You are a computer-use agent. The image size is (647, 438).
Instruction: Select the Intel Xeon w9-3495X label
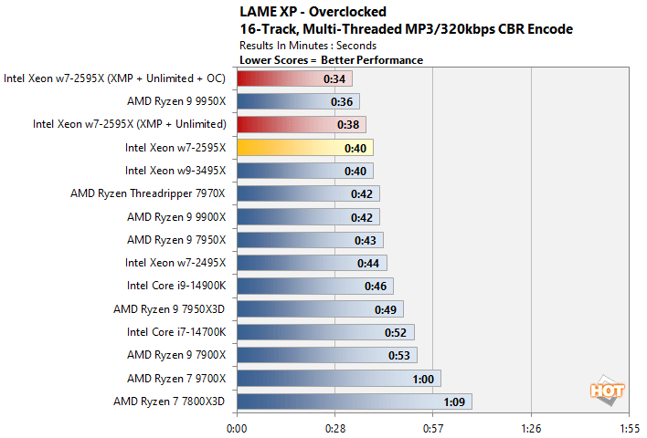(175, 171)
